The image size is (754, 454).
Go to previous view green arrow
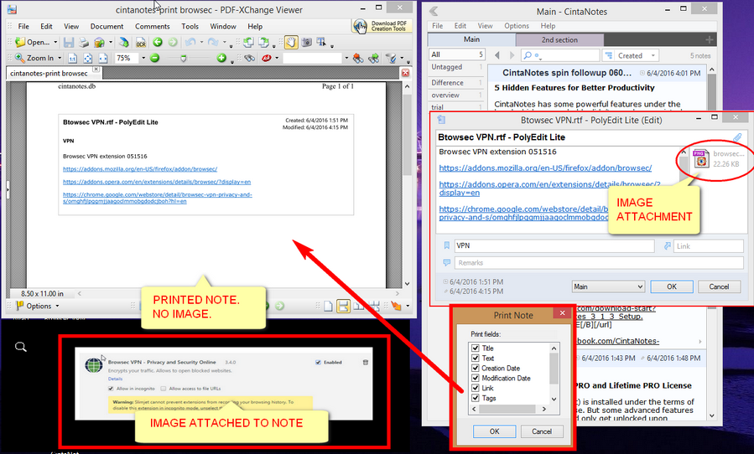157,42
